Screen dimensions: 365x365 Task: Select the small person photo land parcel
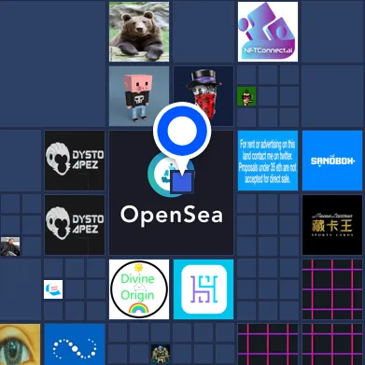click(10, 246)
